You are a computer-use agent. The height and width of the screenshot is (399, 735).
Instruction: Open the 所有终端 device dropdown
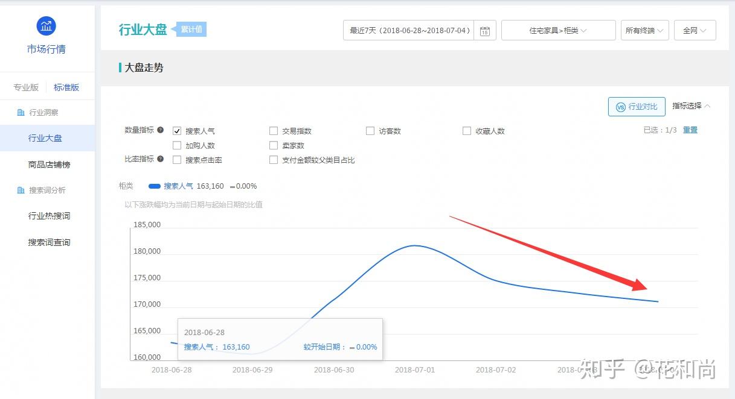(x=644, y=31)
